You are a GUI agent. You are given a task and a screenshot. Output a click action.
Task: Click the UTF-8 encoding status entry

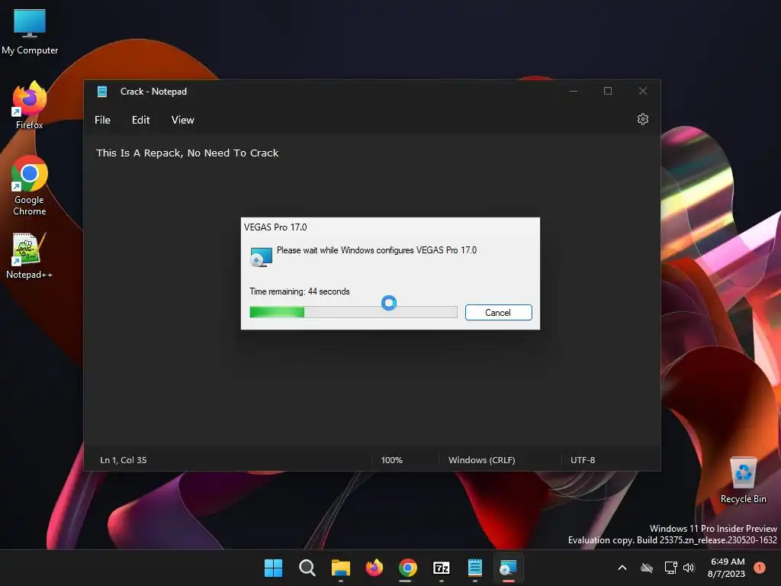[x=583, y=460]
